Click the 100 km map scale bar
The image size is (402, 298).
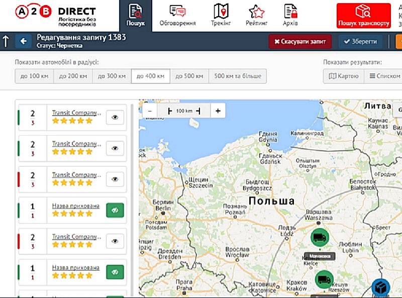click(183, 111)
